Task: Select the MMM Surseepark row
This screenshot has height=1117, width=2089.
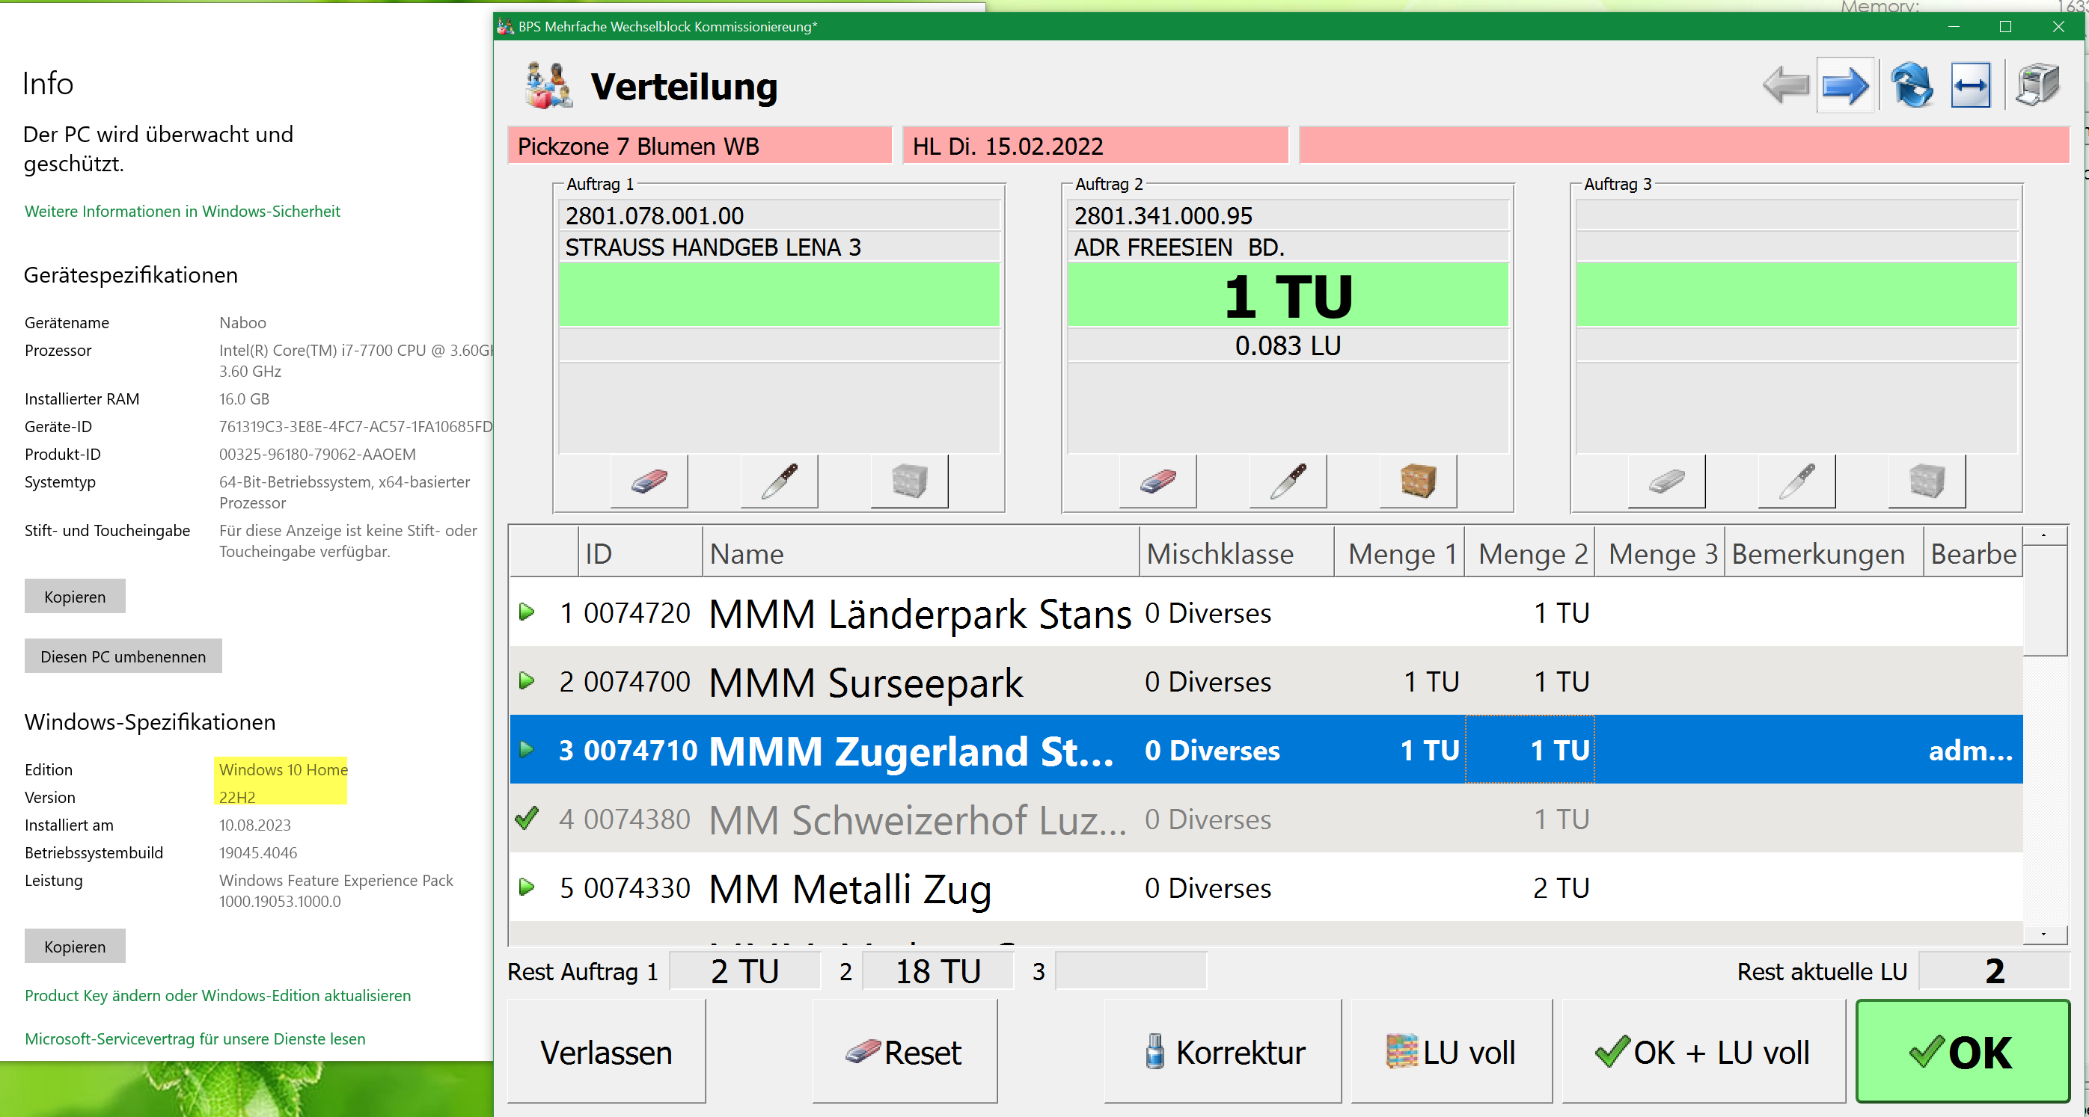Action: 865,683
